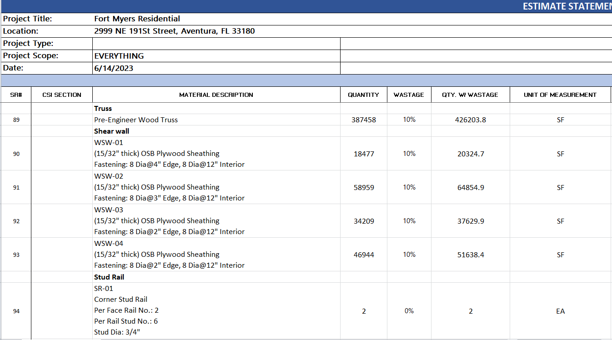Viewport: 612px width, 340px height.
Task: Click the 'EA' unit of measurement cell
Action: click(x=560, y=311)
